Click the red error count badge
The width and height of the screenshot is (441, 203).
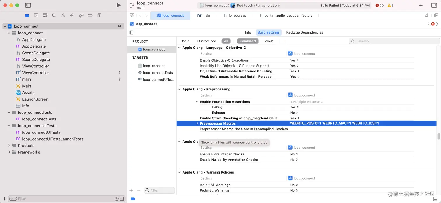click(378, 5)
